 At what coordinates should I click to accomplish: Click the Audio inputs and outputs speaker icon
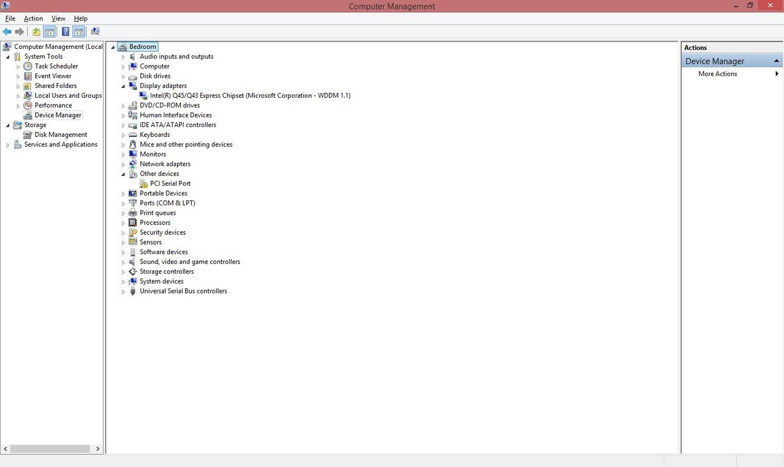pyautogui.click(x=133, y=56)
